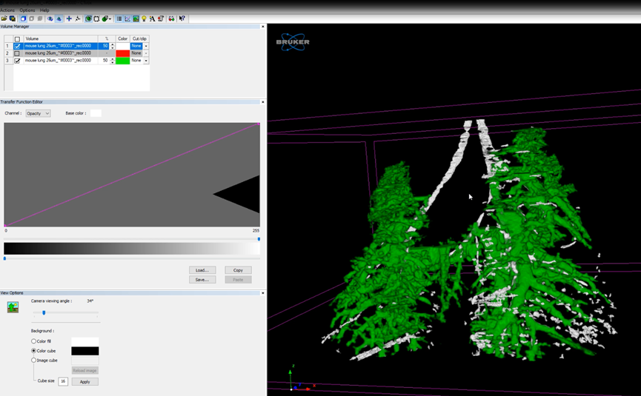Click the load additional volume icon beside folder
641x396 pixels.
13,19
